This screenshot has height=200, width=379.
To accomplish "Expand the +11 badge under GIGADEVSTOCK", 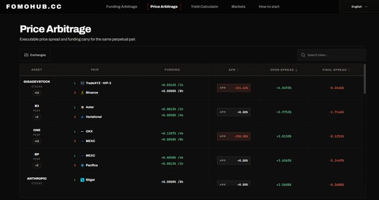I will click(37, 93).
